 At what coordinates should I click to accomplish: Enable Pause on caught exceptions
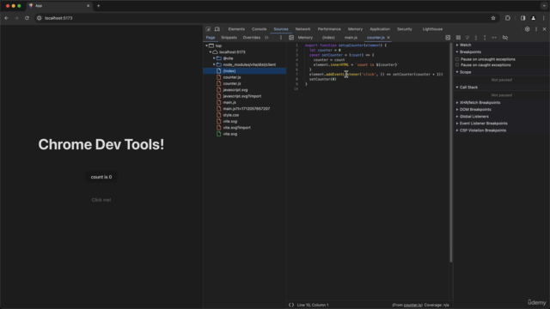[x=457, y=65]
